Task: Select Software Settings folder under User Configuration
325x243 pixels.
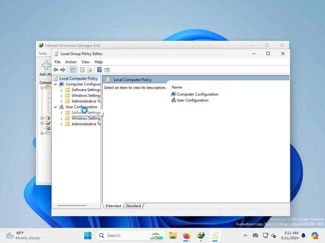Action: [86, 113]
